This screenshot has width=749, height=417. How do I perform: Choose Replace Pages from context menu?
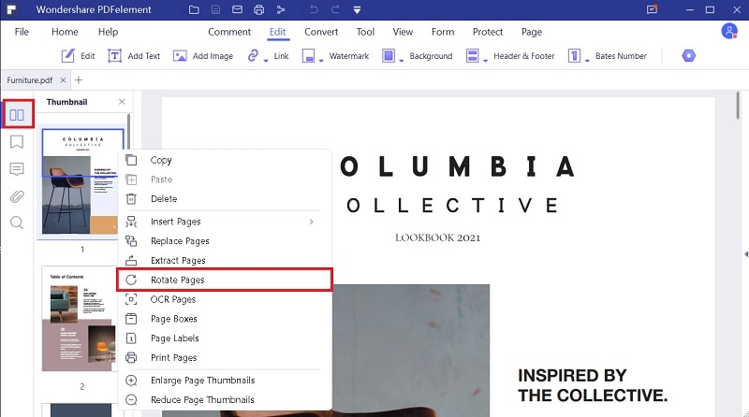[x=225, y=241]
